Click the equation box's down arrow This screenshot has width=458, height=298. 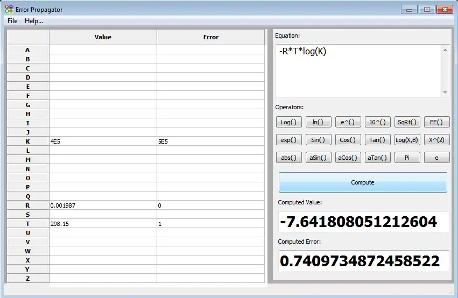point(445,93)
